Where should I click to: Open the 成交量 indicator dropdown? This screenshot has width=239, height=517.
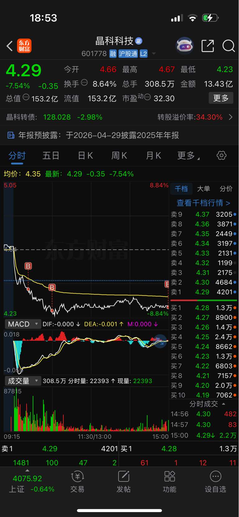[x=23, y=381]
